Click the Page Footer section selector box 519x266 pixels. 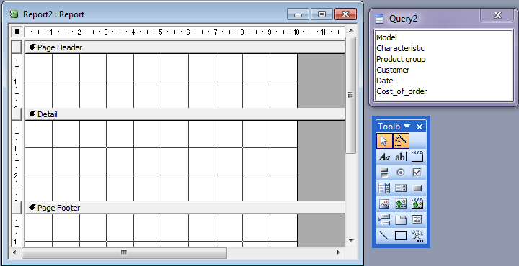17,208
